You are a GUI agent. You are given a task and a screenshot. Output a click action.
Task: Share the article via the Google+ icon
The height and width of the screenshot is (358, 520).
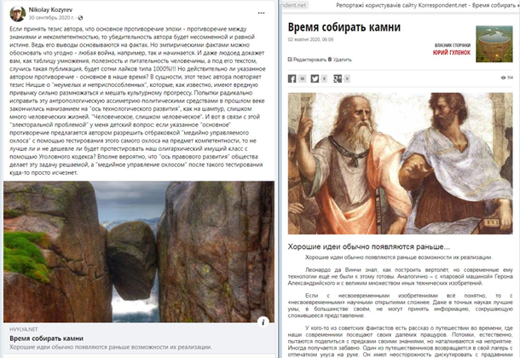(335, 78)
